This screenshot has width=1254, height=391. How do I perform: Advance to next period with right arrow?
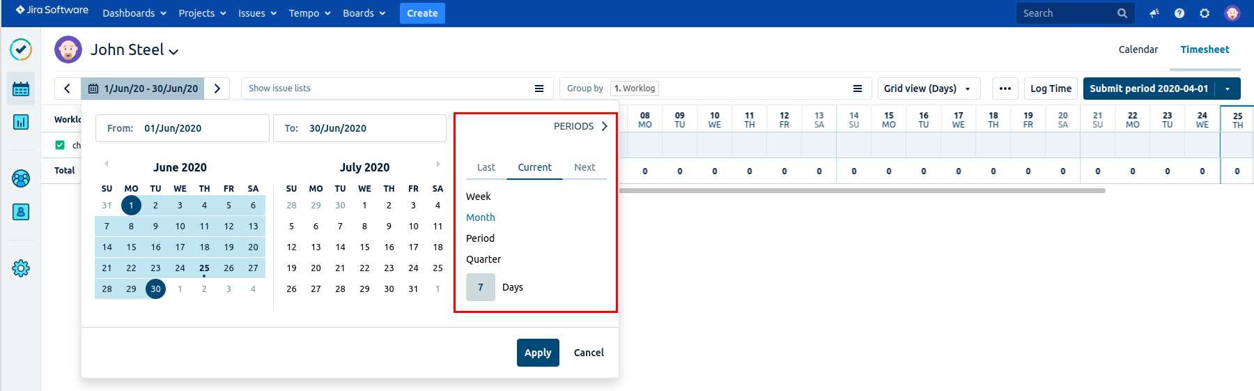point(217,89)
